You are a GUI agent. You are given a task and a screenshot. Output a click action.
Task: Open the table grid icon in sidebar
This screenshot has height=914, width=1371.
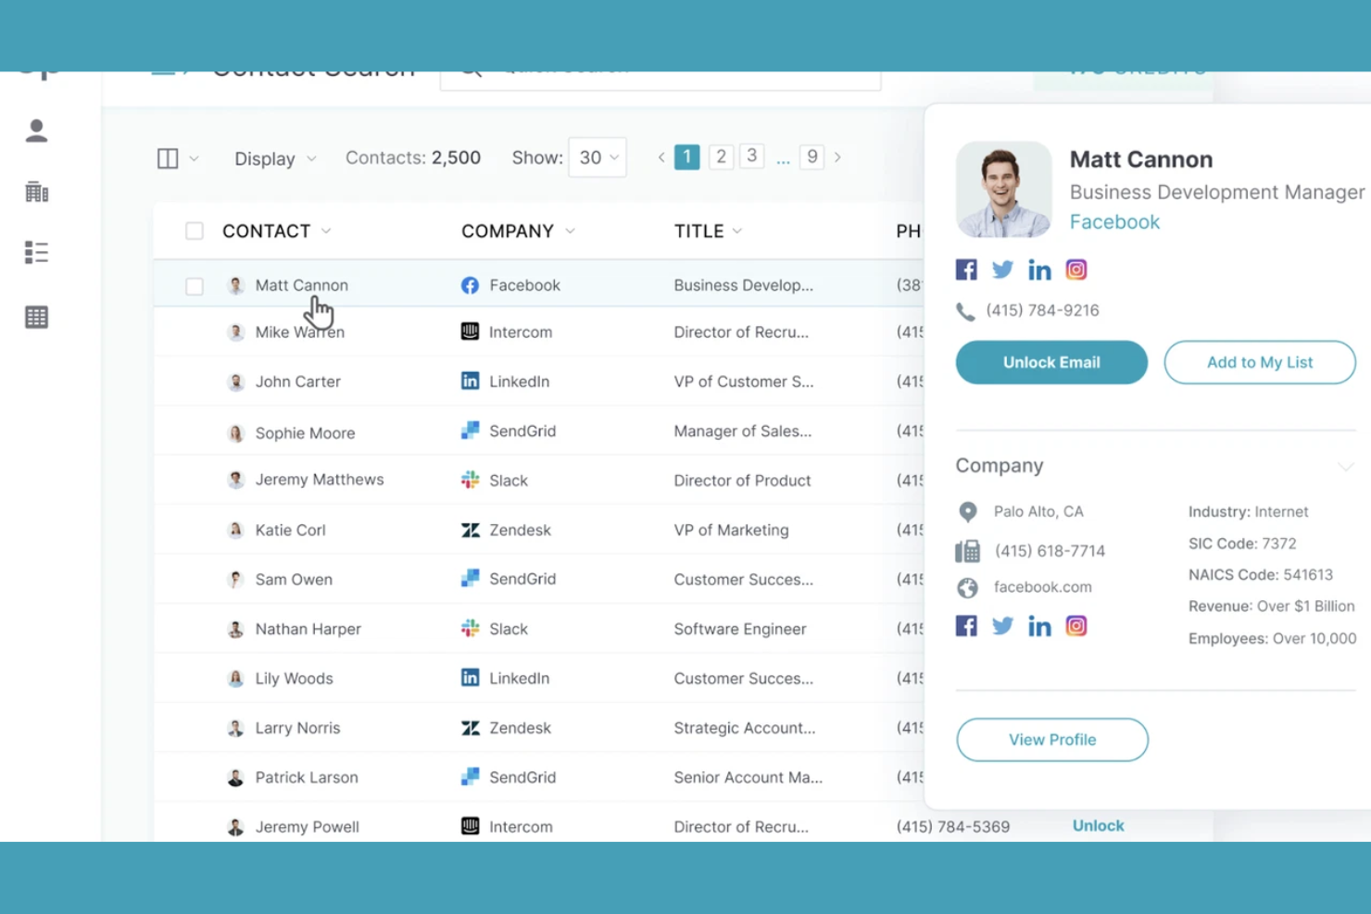(36, 317)
